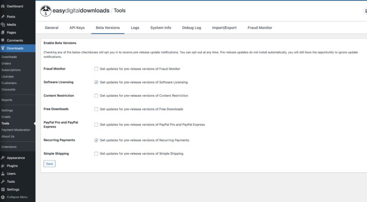The image size is (367, 202).
Task: Open the Debug Log tab
Action: [192, 28]
